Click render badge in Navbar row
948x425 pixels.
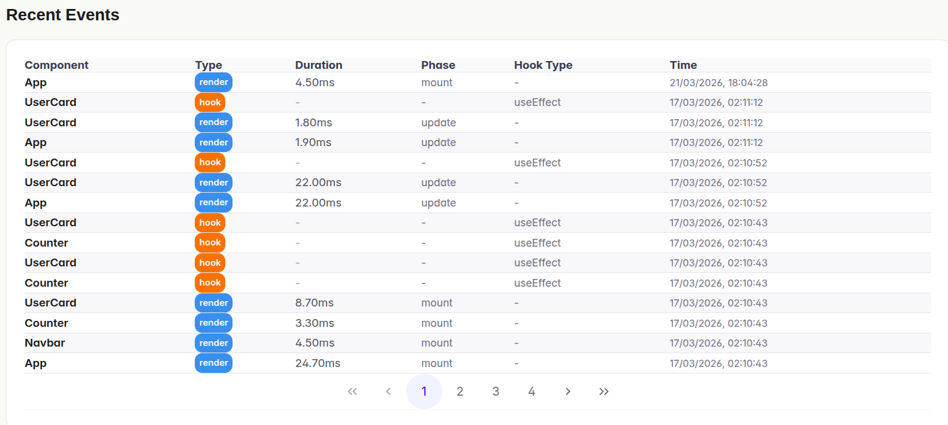[213, 343]
